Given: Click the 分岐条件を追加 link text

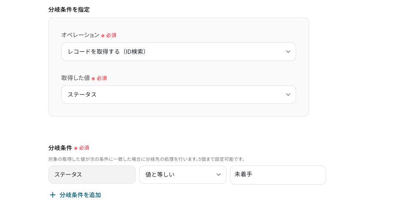Looking at the screenshot, I should coord(80,195).
